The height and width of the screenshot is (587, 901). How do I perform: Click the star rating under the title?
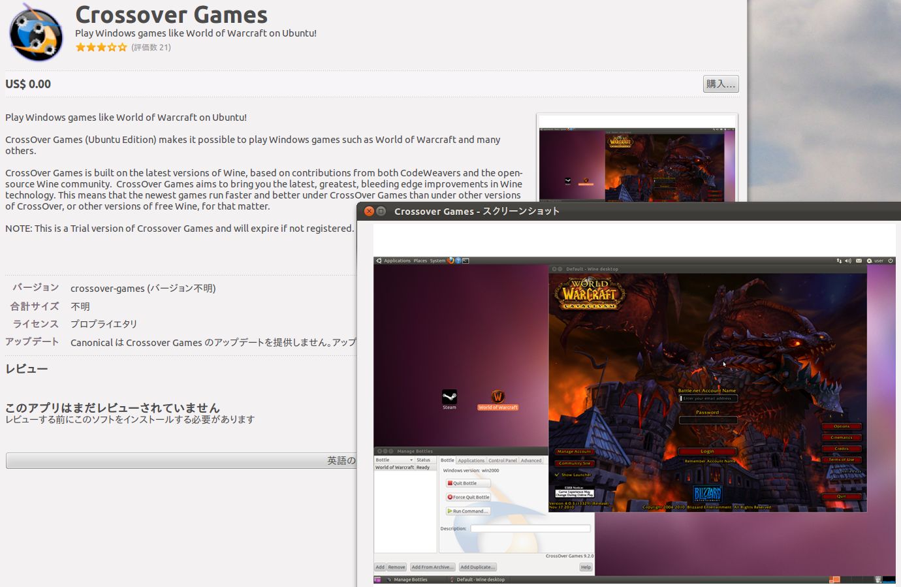pos(101,47)
